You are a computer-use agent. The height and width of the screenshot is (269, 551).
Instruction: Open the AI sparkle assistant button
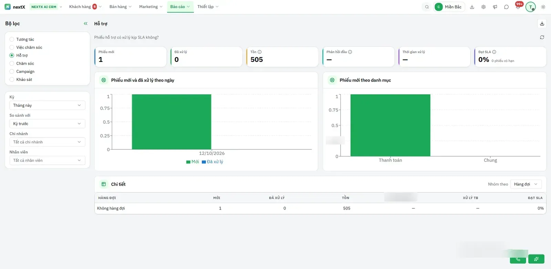point(536,259)
